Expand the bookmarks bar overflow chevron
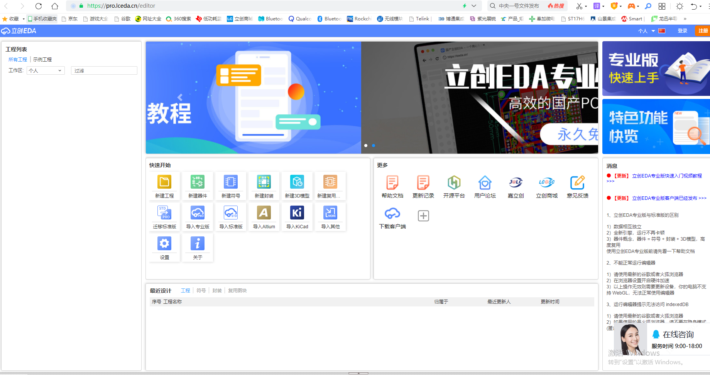The height and width of the screenshot is (375, 710). (x=685, y=18)
